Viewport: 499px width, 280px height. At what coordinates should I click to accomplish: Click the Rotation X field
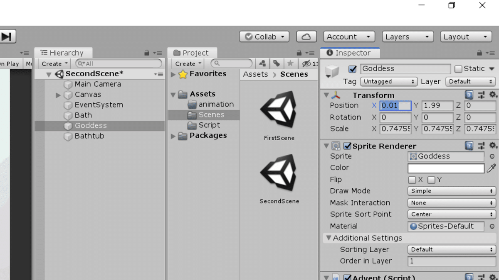[395, 117]
